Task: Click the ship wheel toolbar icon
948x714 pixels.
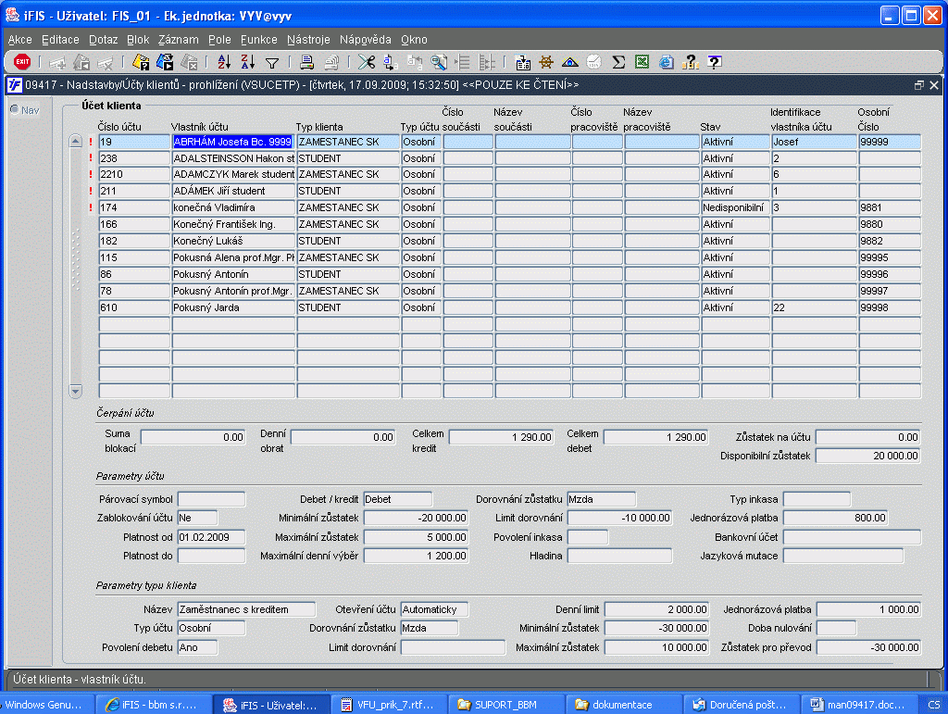Action: (x=546, y=62)
